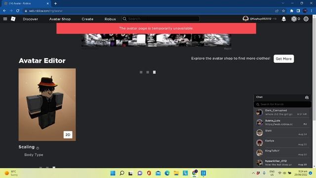
Task: Open the tab search dropdown arrow
Action: click(x=283, y=3)
